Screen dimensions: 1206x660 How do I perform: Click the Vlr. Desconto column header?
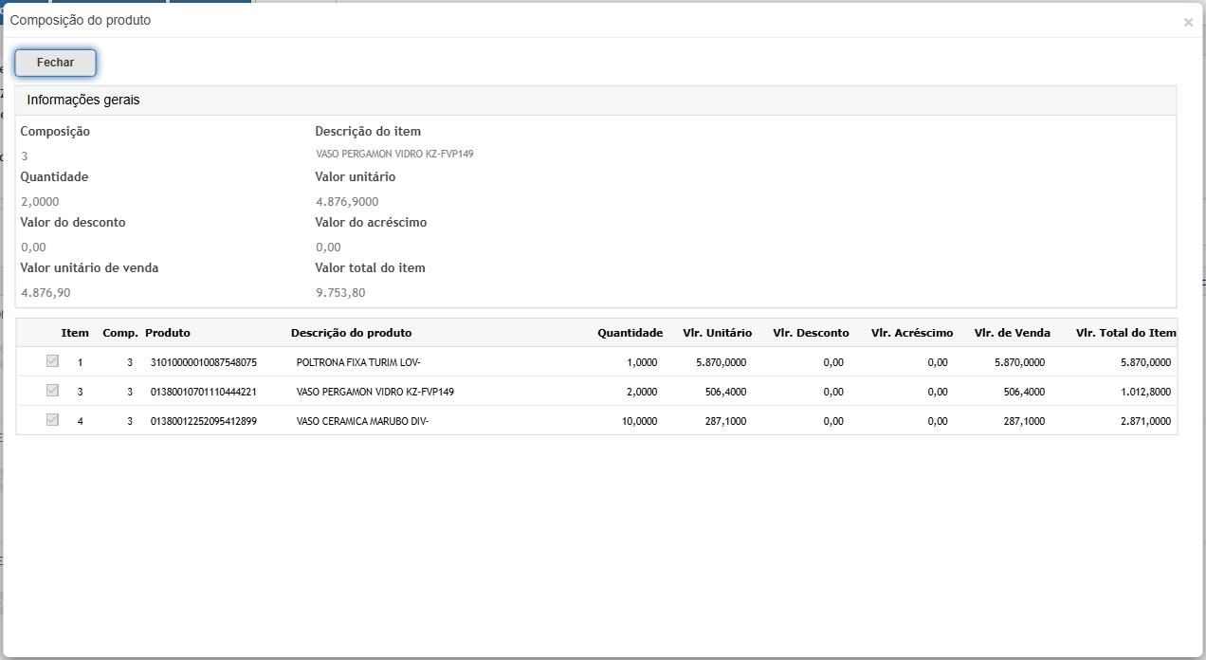[811, 333]
